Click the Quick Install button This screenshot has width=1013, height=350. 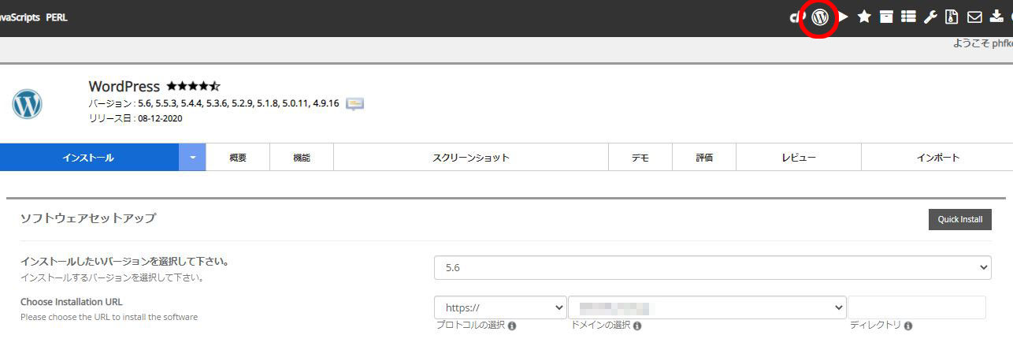pyautogui.click(x=960, y=219)
